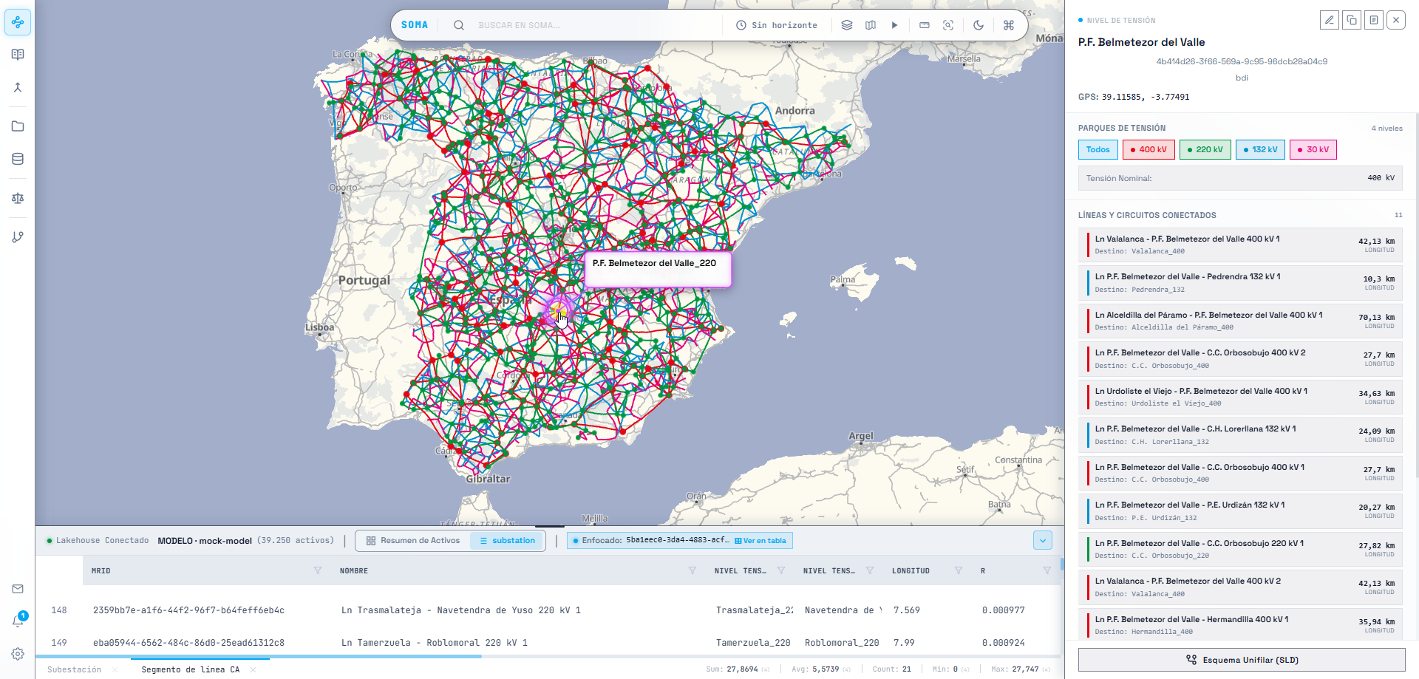Switch to the Subestación tab
The width and height of the screenshot is (1419, 679).
pyautogui.click(x=74, y=669)
